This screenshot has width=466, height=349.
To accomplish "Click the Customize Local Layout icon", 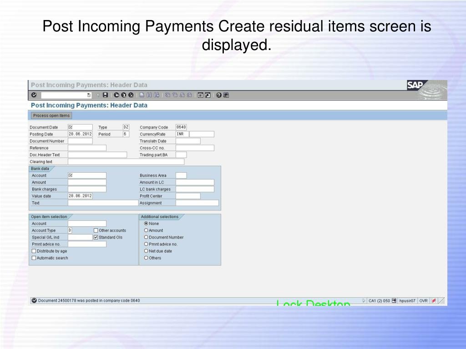I will [226, 95].
